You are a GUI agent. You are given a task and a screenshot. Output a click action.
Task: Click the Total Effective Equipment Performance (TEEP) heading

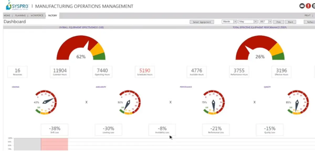click(x=260, y=27)
